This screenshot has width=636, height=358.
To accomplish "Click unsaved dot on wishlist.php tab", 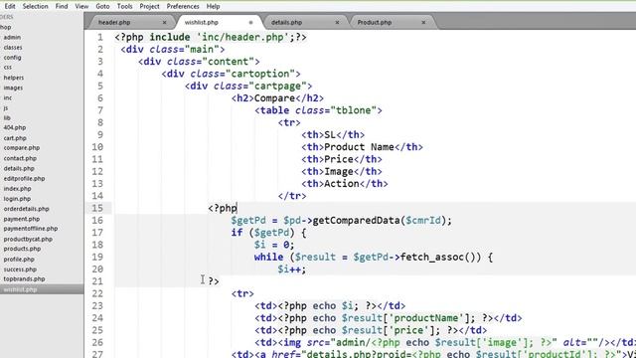I will click(x=250, y=22).
